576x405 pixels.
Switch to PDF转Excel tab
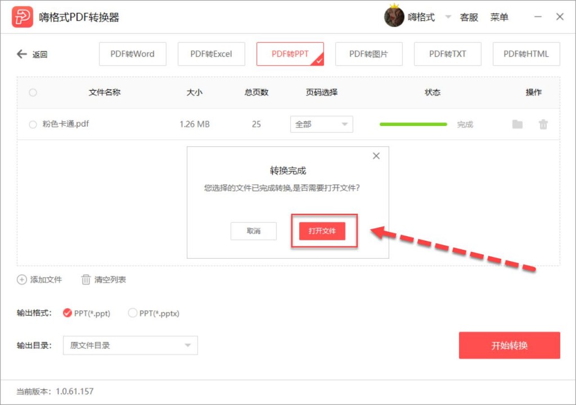coord(211,54)
